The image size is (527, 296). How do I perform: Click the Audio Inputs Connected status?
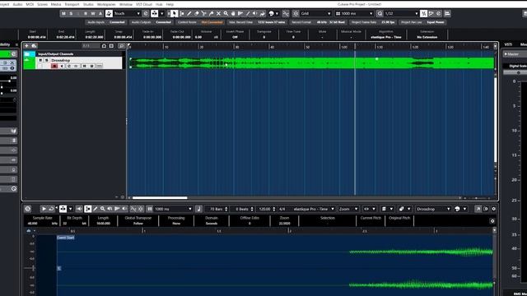[x=106, y=22]
